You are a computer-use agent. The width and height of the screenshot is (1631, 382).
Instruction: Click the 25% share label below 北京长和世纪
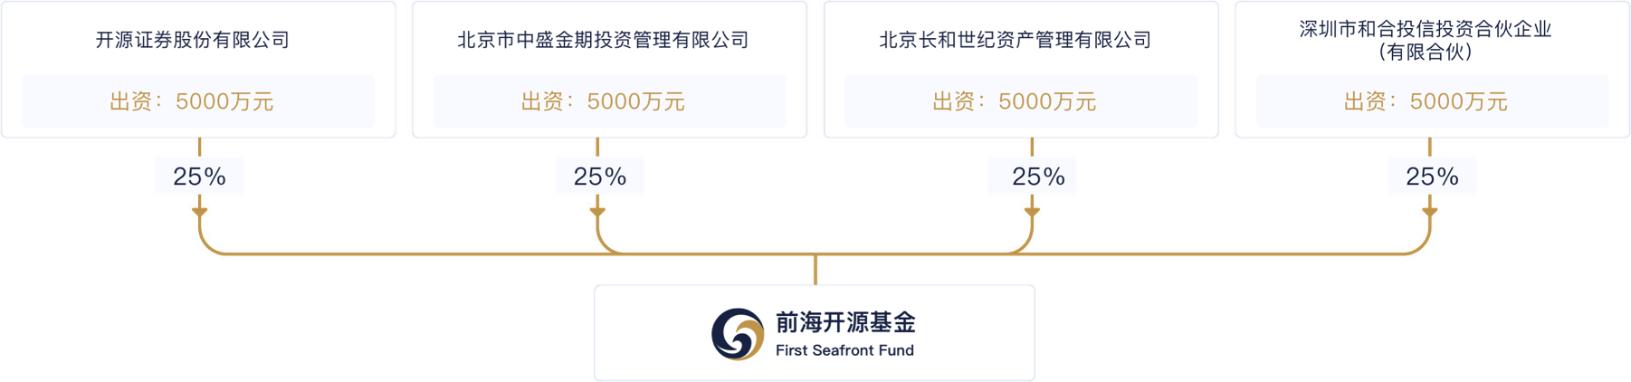(x=1038, y=177)
